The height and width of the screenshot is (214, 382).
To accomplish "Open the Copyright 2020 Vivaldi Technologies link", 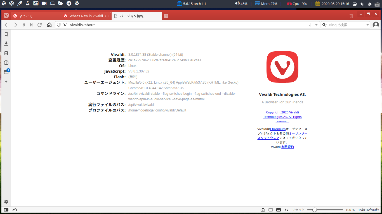I will [282, 117].
